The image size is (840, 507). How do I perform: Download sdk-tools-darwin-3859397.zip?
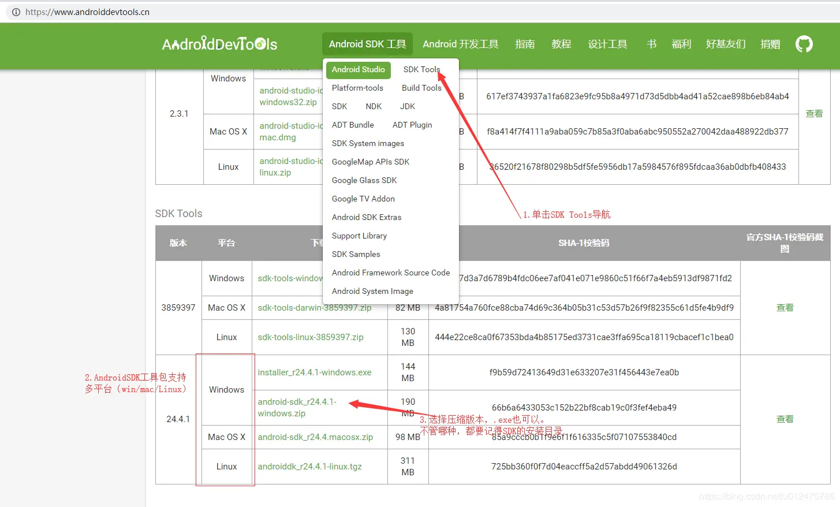(x=315, y=308)
